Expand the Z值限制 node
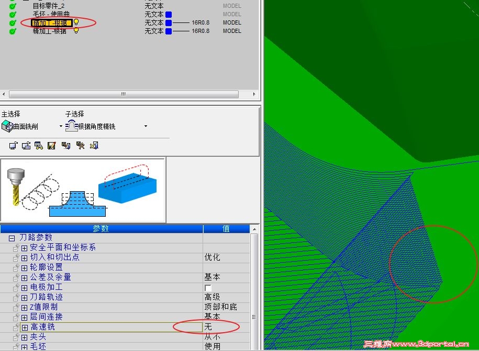The image size is (479, 351). [x=25, y=308]
